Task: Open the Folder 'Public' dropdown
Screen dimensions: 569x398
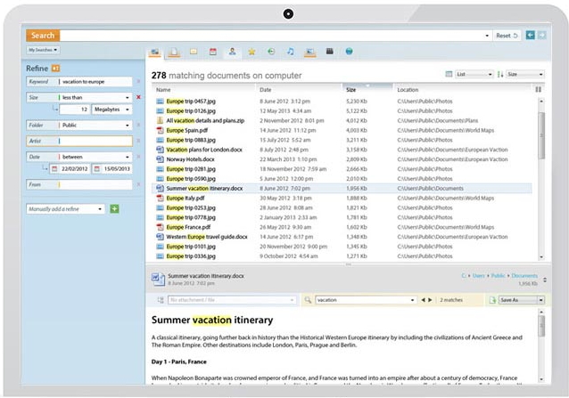Action: tap(127, 126)
